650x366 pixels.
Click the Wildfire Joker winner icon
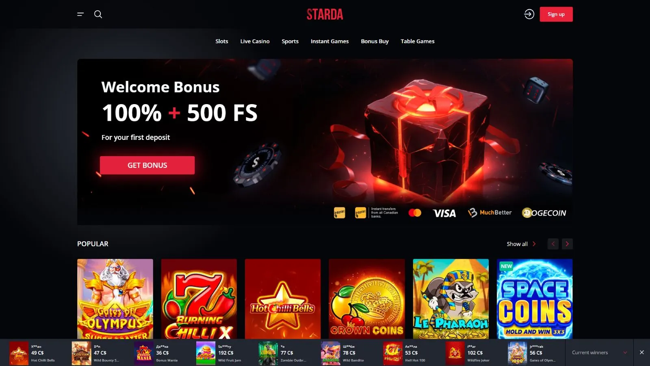click(455, 353)
